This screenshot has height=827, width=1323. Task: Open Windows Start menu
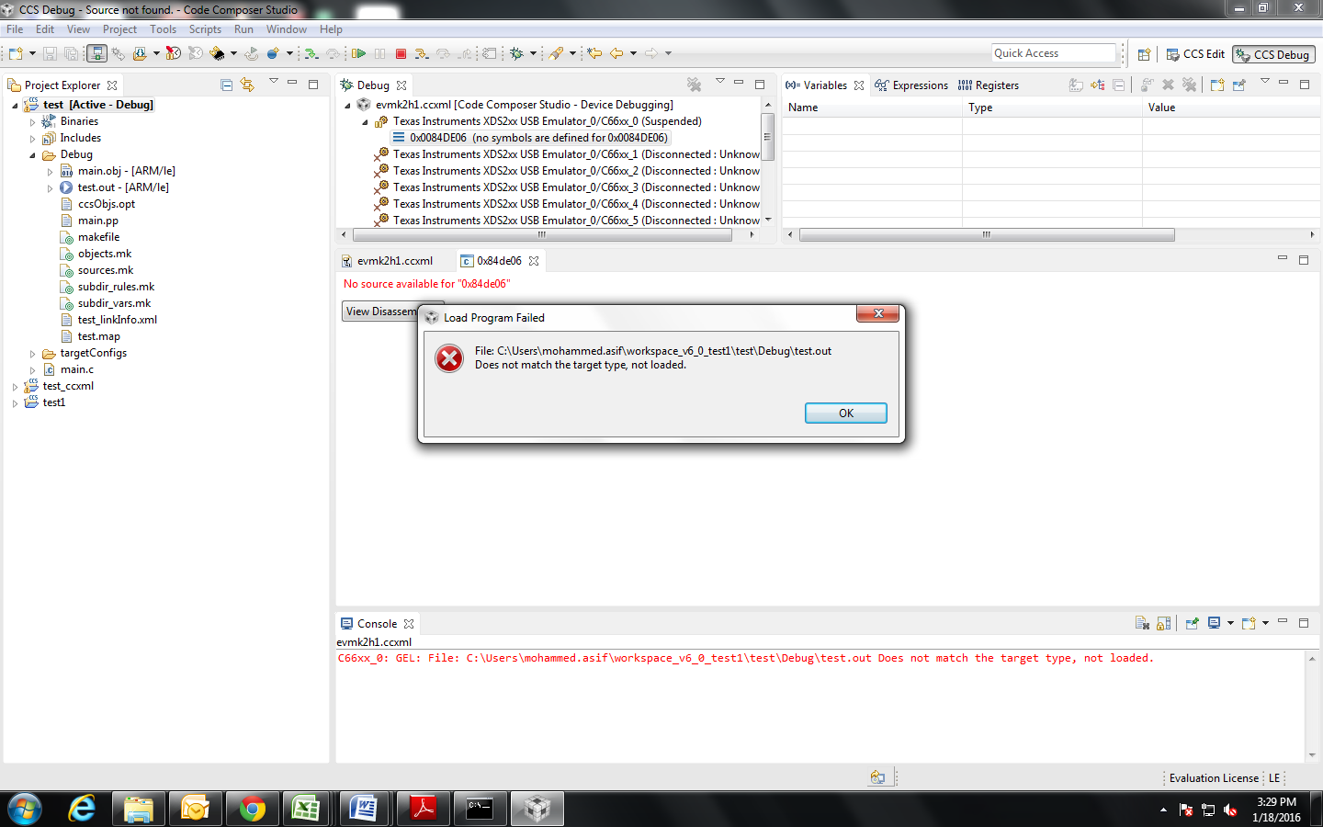25,809
